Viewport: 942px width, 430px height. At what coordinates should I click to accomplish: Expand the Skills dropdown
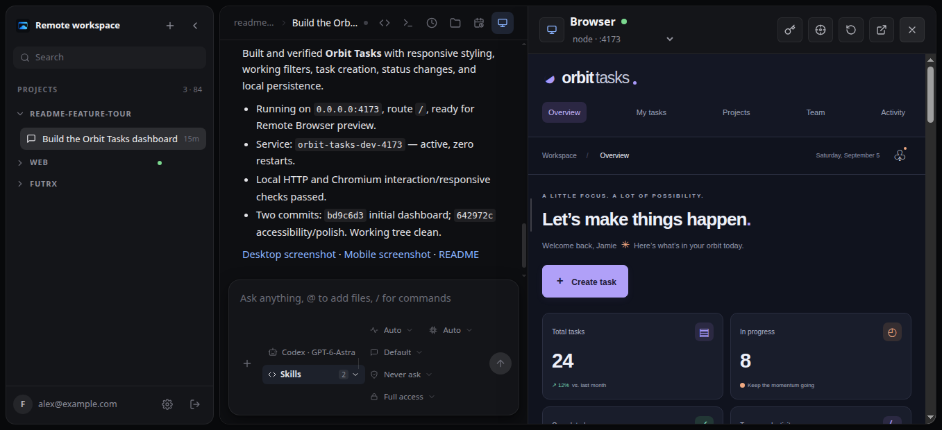(x=314, y=375)
